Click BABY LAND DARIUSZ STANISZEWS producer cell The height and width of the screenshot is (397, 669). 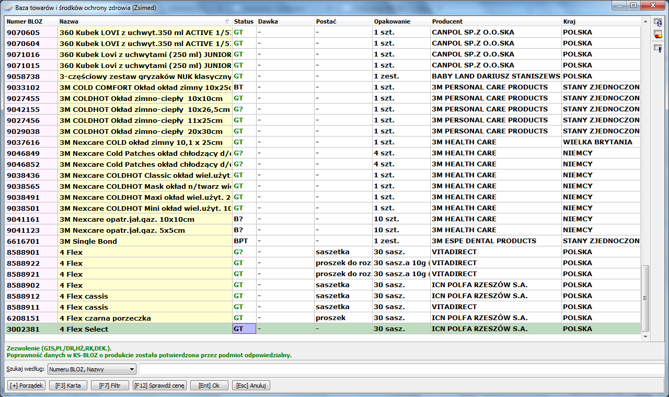[496, 76]
